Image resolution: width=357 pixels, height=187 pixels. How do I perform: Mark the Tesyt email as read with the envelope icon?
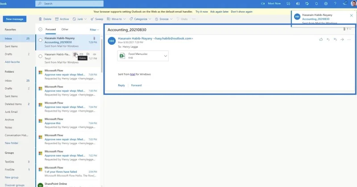pos(81,54)
